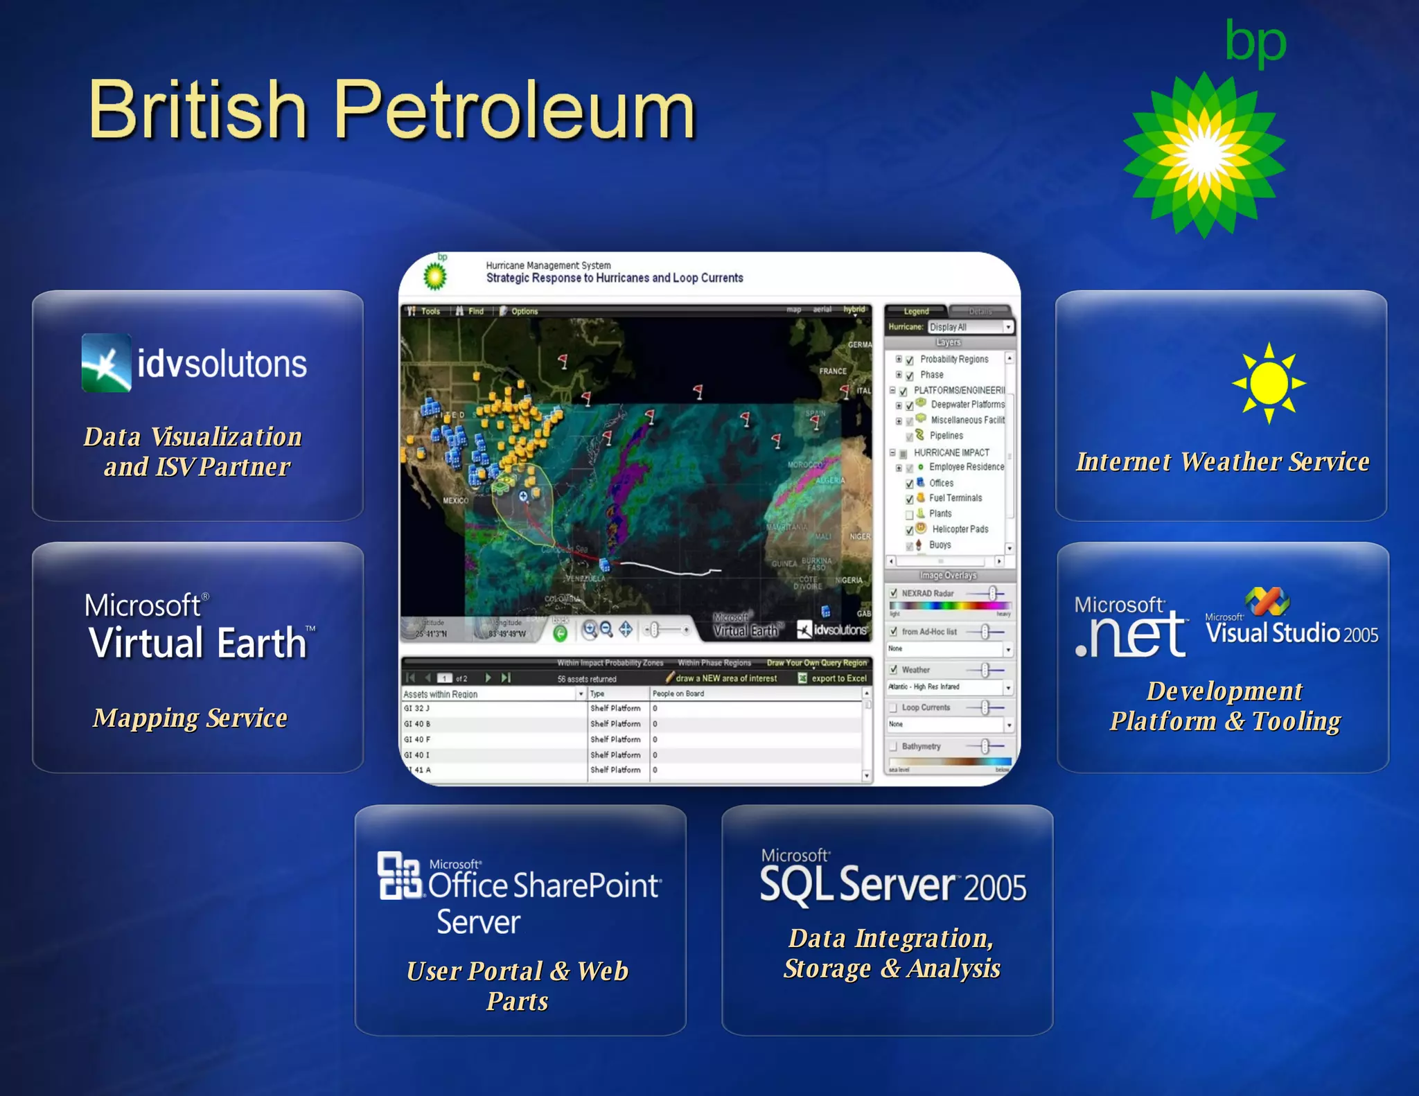Open the Tools menu in map toolbar
The height and width of the screenshot is (1096, 1419).
click(424, 311)
